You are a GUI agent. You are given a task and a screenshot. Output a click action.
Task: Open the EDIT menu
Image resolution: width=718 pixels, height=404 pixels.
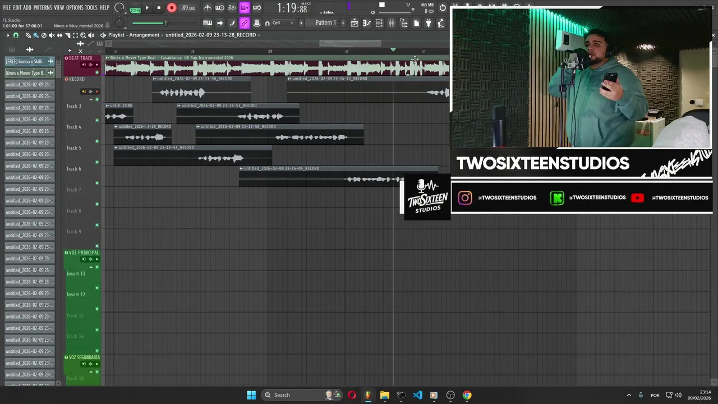click(x=17, y=7)
